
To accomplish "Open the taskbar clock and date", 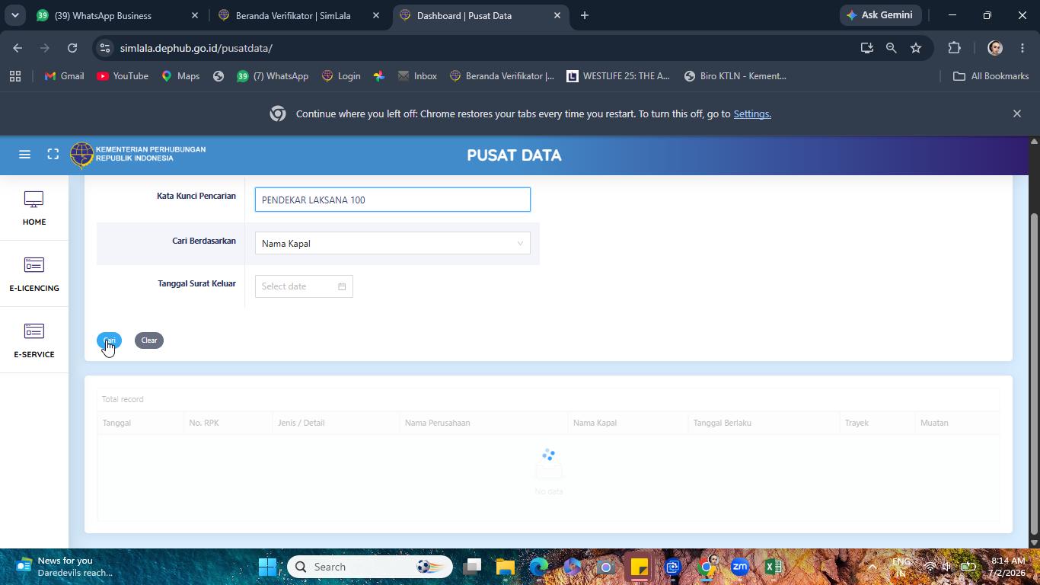I will click(1008, 567).
